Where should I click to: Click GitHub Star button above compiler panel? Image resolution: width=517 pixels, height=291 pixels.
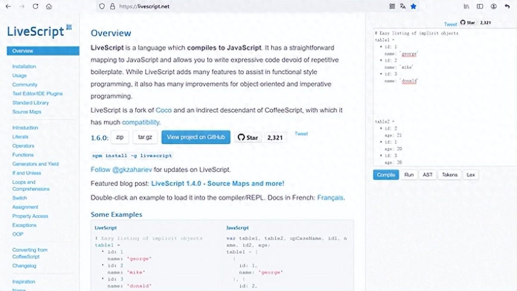point(468,23)
